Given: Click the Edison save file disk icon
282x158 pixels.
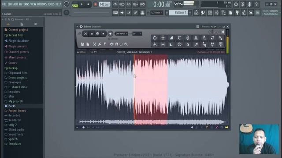Looking at the screenshot, I should tap(82, 44).
